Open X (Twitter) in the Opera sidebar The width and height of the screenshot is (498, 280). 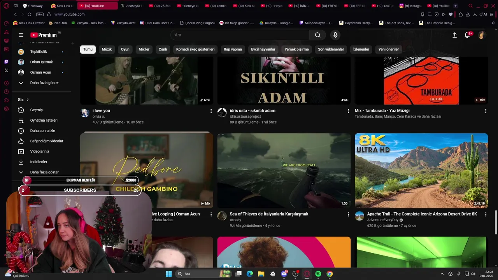click(x=6, y=70)
